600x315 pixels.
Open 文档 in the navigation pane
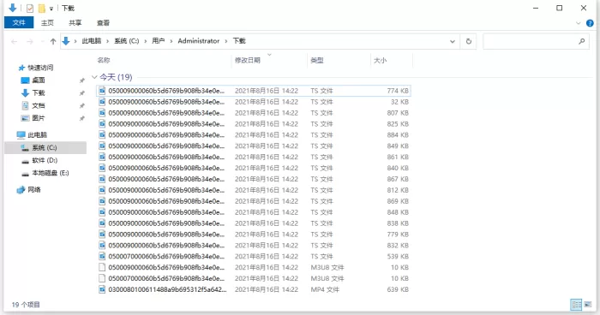pyautogui.click(x=39, y=105)
